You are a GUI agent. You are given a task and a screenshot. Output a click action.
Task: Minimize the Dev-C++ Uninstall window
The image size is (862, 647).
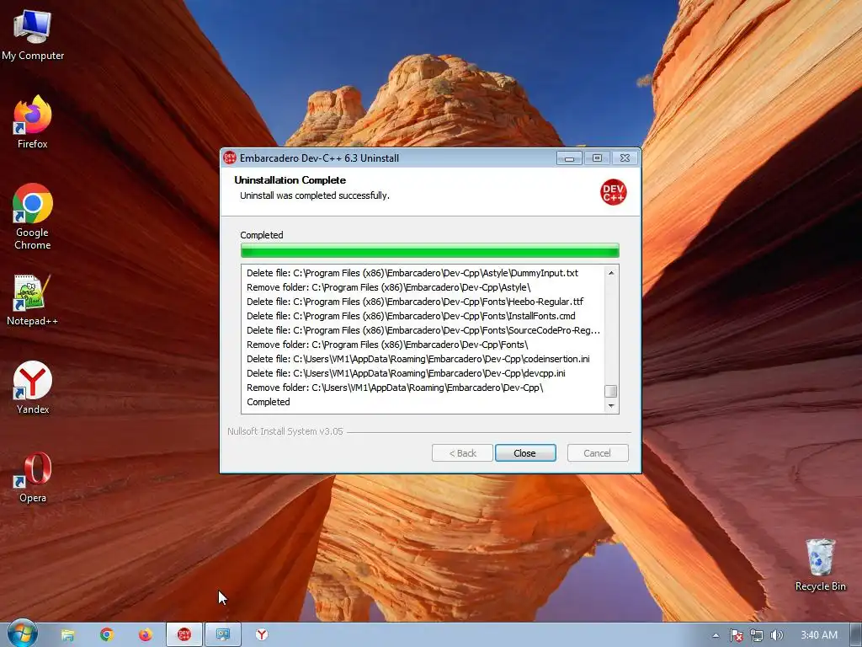(569, 158)
